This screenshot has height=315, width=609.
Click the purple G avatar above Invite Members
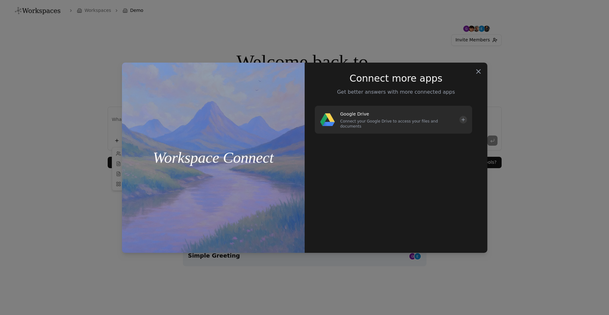(x=466, y=29)
